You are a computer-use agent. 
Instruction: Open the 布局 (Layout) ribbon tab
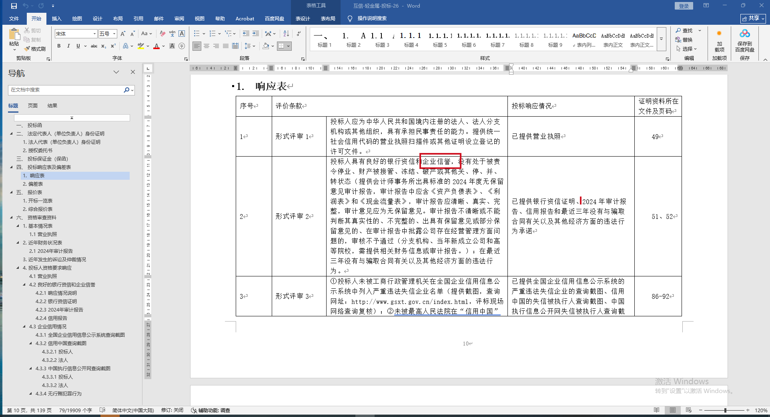[118, 18]
